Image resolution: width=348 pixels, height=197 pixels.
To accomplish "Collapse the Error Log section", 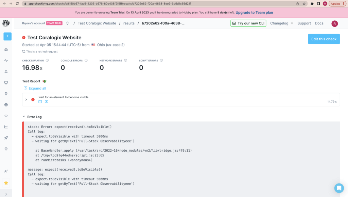I will coord(24,117).
